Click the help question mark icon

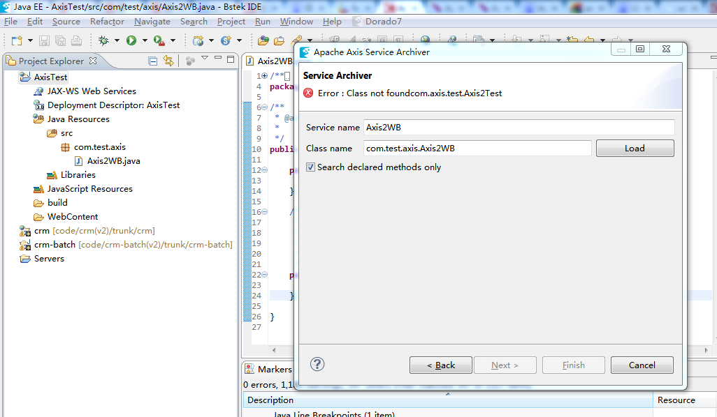coord(317,364)
